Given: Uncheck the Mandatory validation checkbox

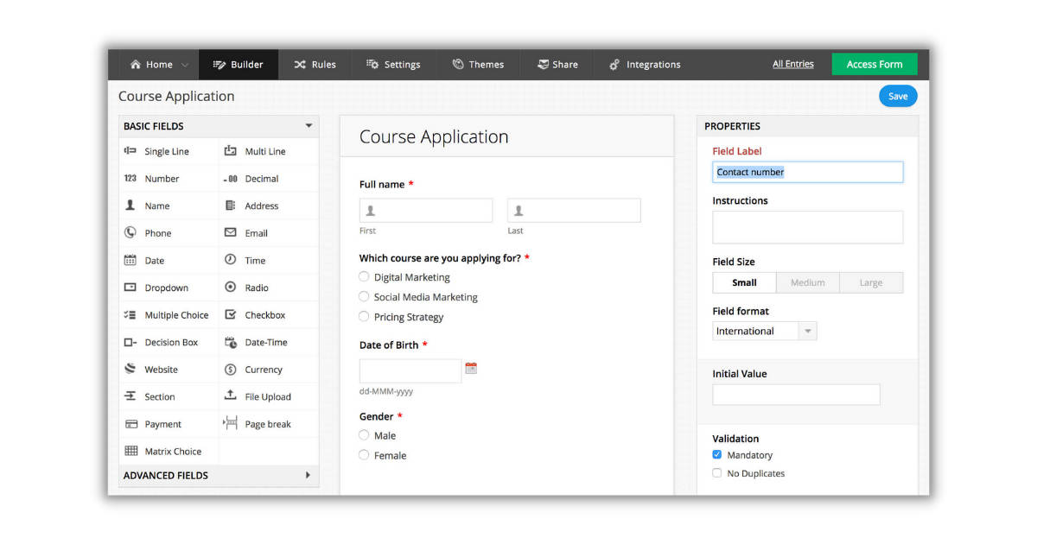Looking at the screenshot, I should [717, 455].
